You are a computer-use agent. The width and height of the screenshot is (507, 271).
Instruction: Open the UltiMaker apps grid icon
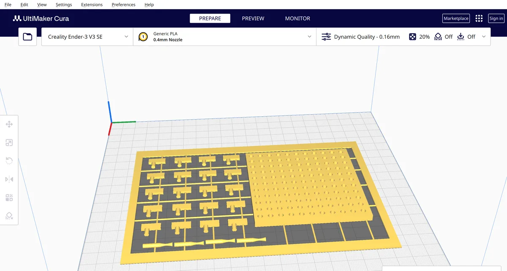(x=479, y=19)
